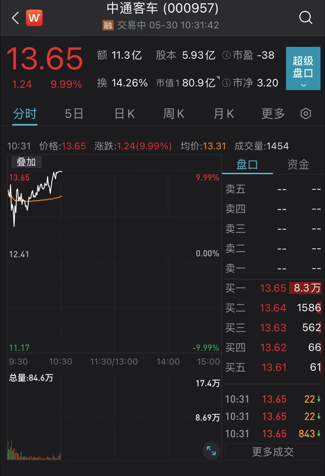Viewport: 325px width, 476px height.
Task: Open the 周K chart tab
Action: click(174, 114)
